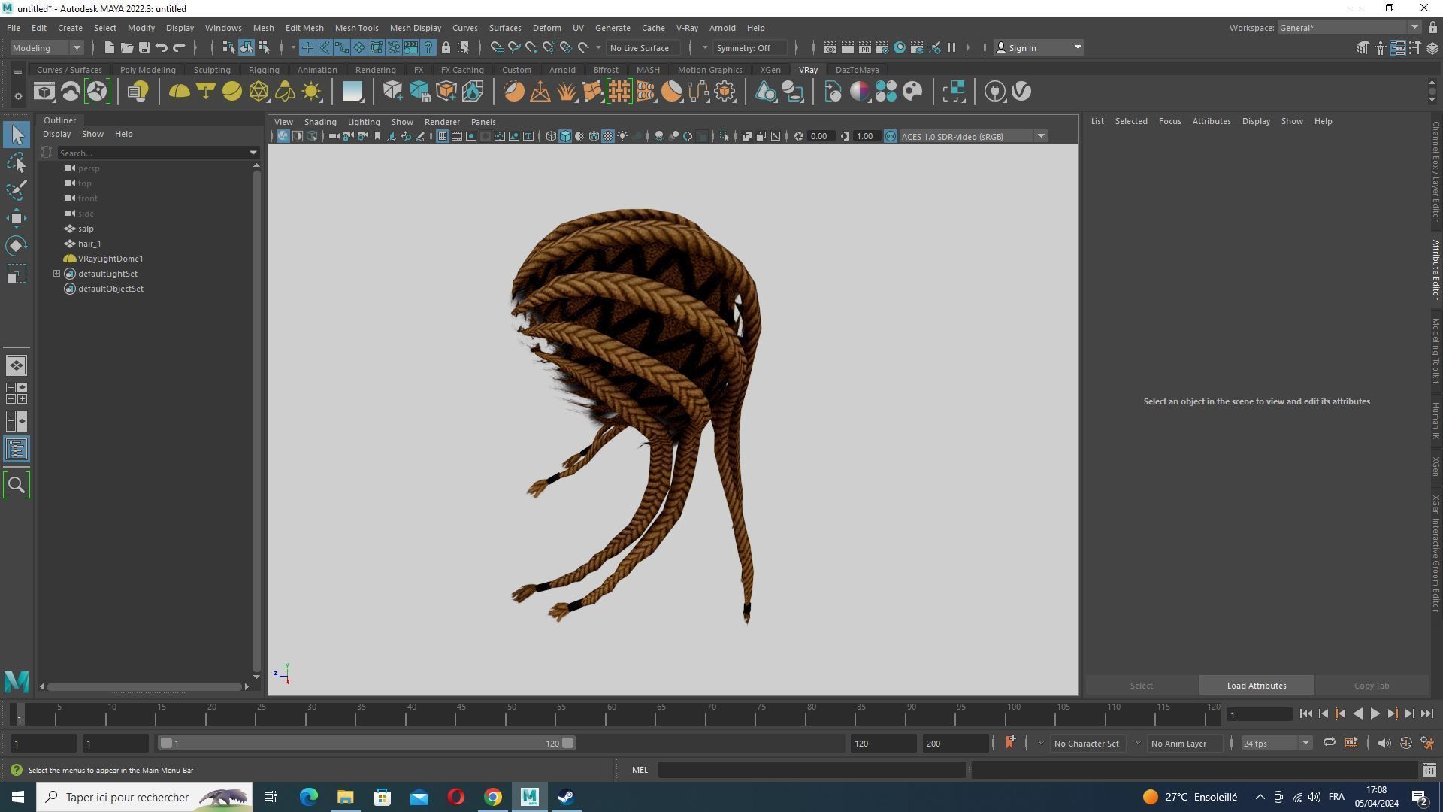Open Steam from the taskbar
The width and height of the screenshot is (1443, 812).
pos(566,797)
